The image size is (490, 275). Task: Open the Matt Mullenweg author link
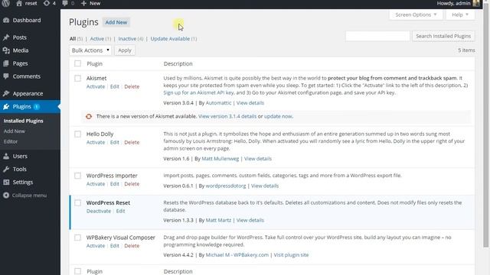point(220,159)
